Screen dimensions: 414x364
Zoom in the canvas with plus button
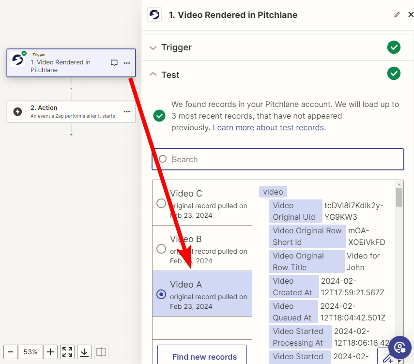[x=50, y=352]
